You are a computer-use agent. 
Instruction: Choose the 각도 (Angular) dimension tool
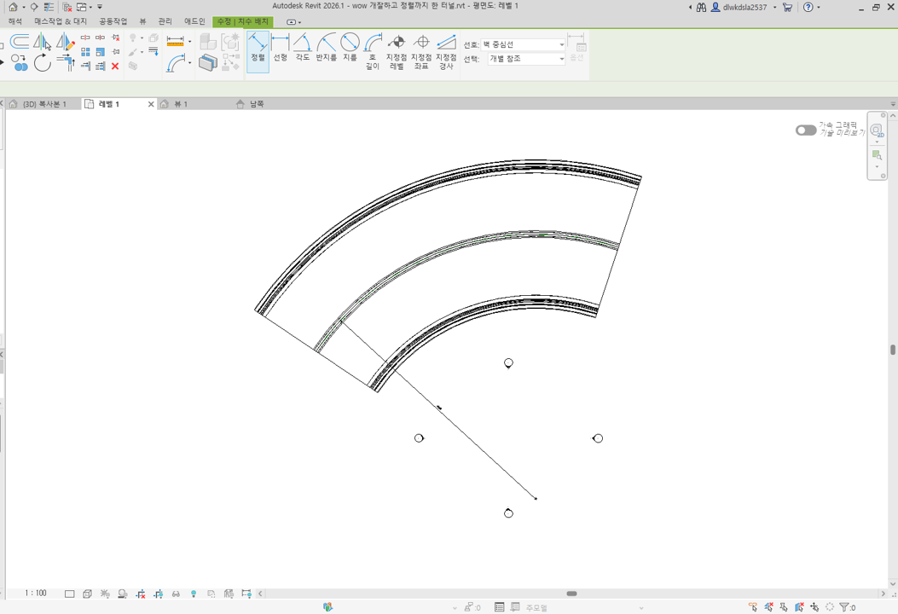303,48
